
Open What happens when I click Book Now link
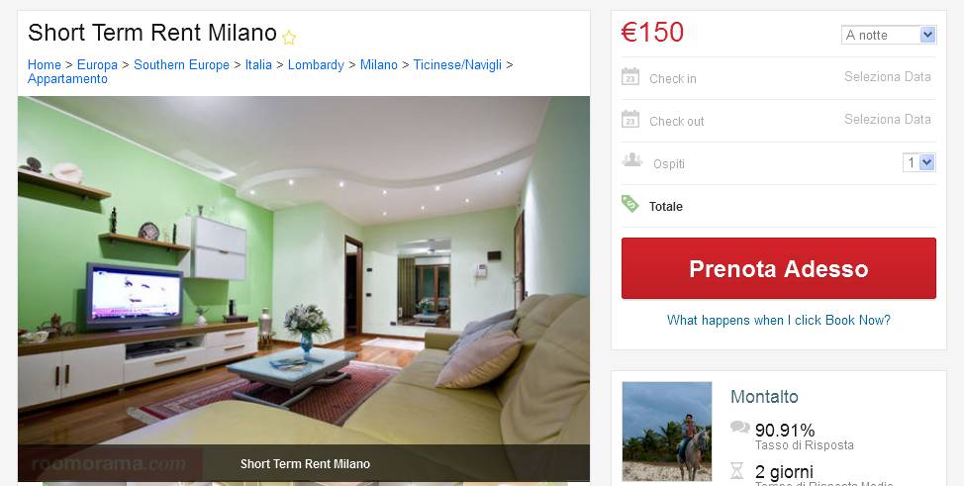click(778, 320)
